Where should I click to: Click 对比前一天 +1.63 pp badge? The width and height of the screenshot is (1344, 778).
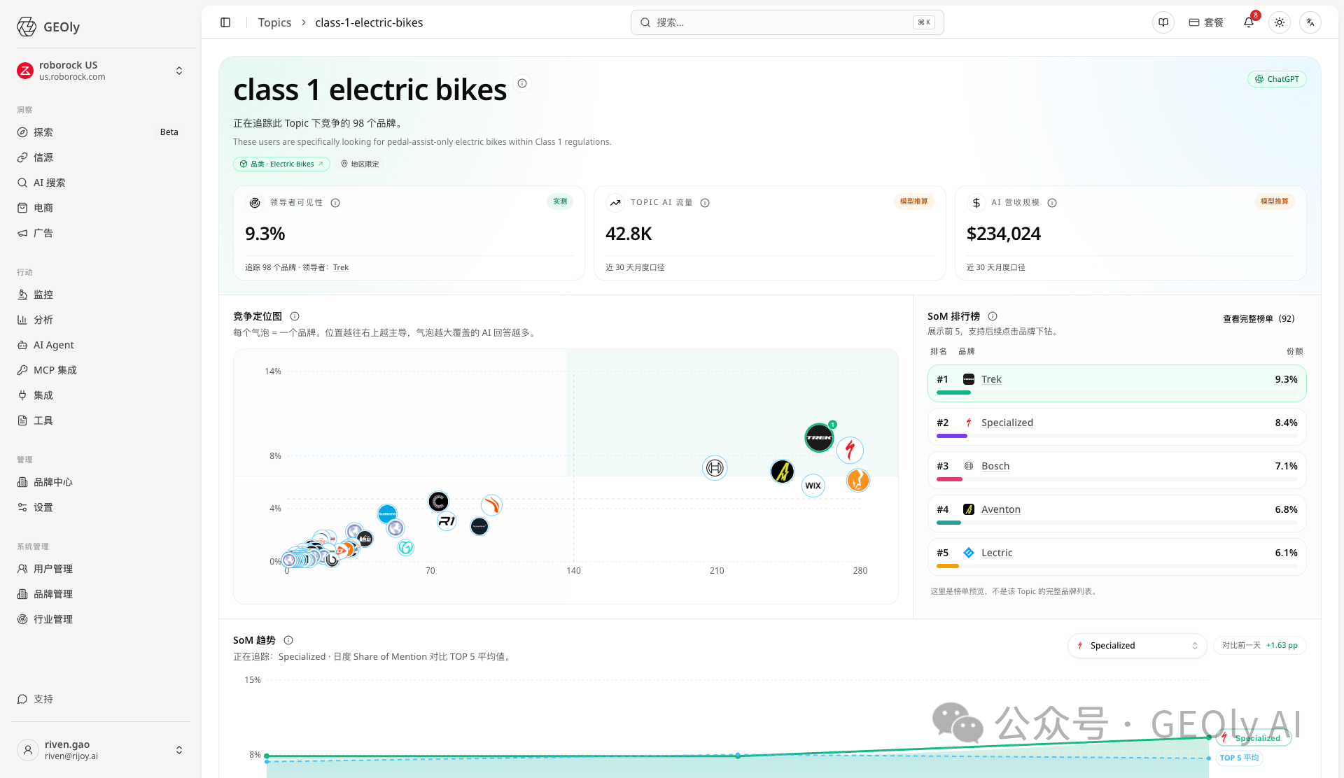(1259, 646)
